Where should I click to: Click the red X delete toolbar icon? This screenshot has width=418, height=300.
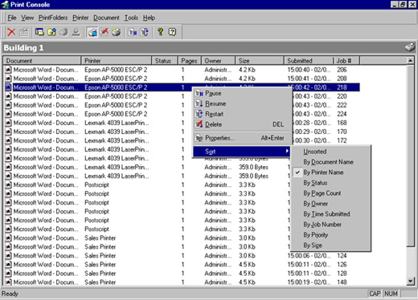pos(11,32)
